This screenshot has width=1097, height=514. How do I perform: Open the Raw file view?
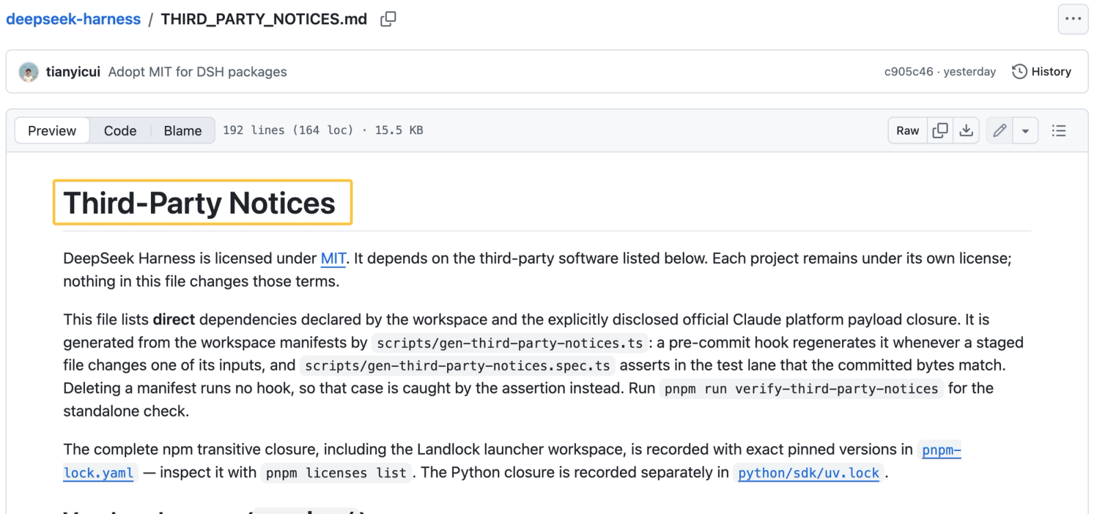point(908,131)
